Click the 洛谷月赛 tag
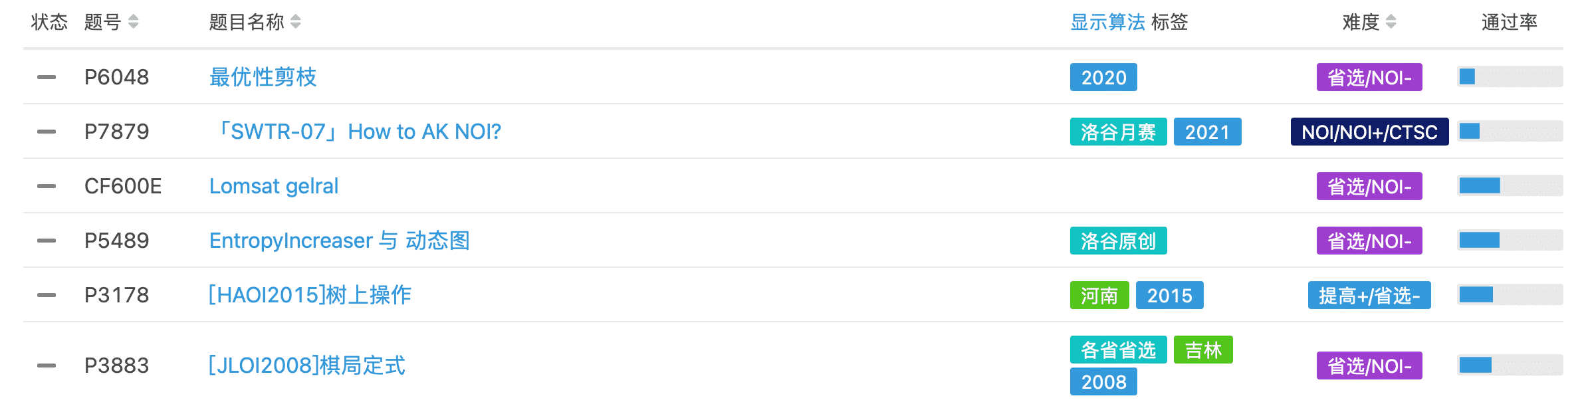This screenshot has height=420, width=1582. click(x=1118, y=132)
